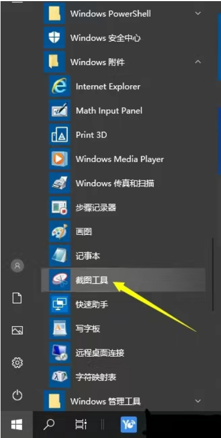Launch 远程桌面连接 icon
Viewport: 221px width, 438px height.
[x=60, y=353]
